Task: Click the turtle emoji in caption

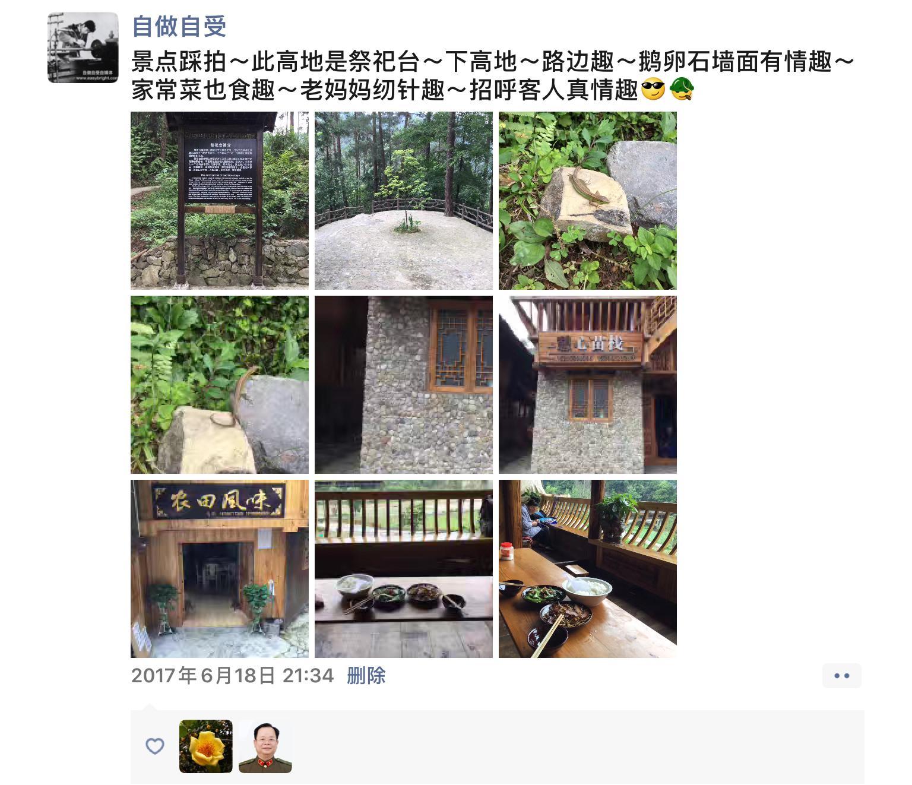Action: click(x=682, y=90)
